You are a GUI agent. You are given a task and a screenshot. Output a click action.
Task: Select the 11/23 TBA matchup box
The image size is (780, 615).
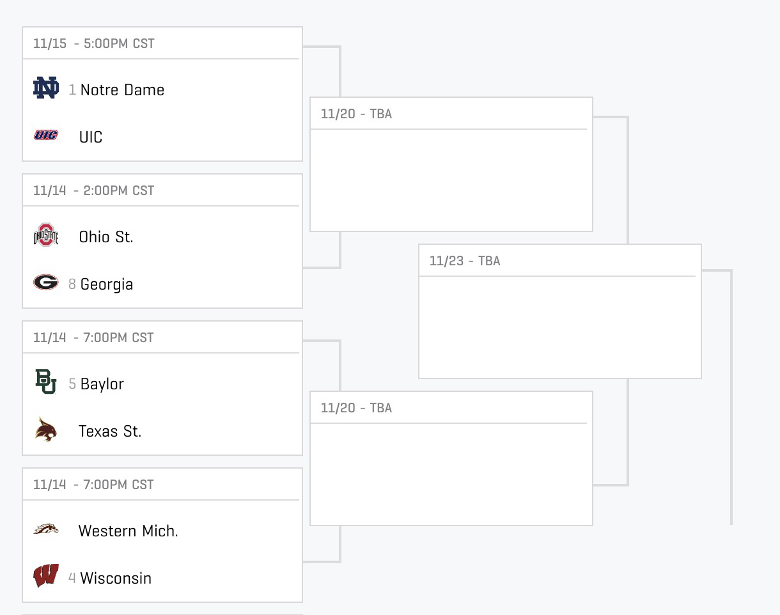point(559,311)
